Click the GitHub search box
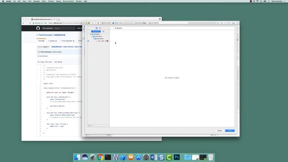This screenshot has width=288, height=162. 59,28
